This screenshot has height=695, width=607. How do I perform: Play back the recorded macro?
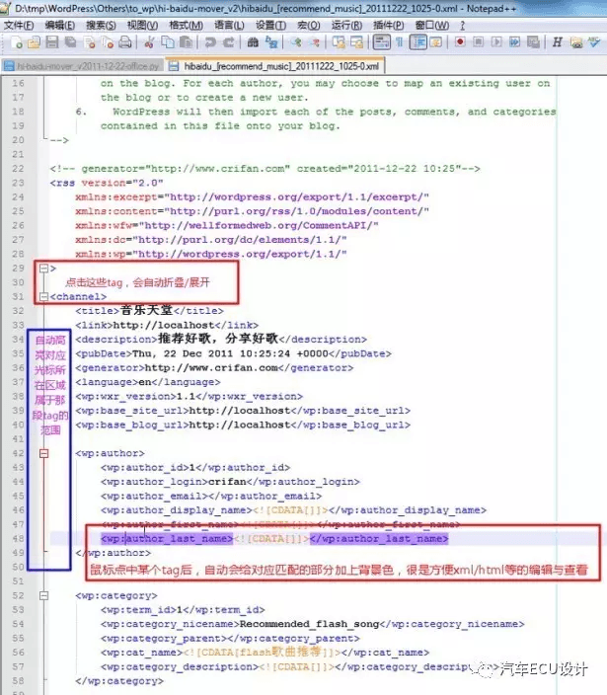coord(496,42)
